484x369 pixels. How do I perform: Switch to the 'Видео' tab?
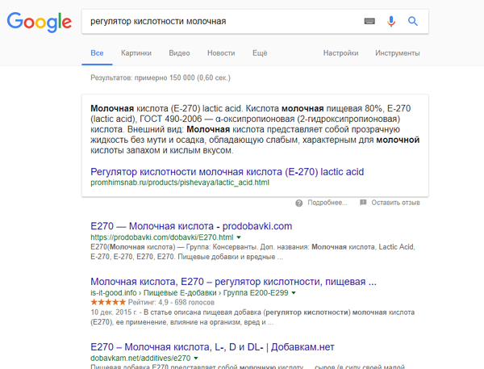pos(179,52)
